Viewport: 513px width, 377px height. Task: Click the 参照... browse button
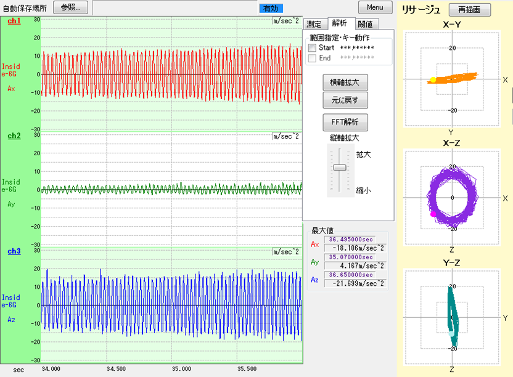tap(70, 7)
